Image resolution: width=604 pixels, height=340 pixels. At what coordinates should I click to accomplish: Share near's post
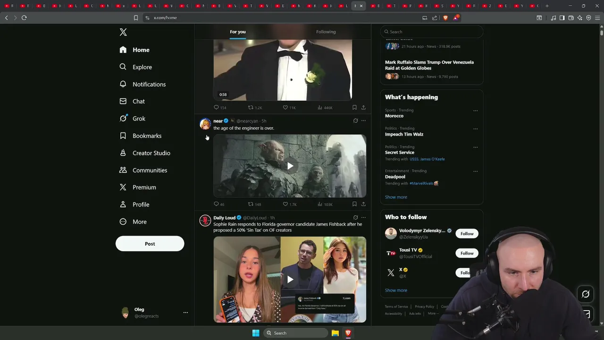click(363, 204)
